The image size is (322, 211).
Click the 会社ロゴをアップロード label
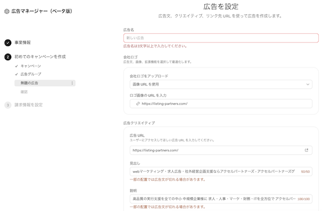point(149,76)
